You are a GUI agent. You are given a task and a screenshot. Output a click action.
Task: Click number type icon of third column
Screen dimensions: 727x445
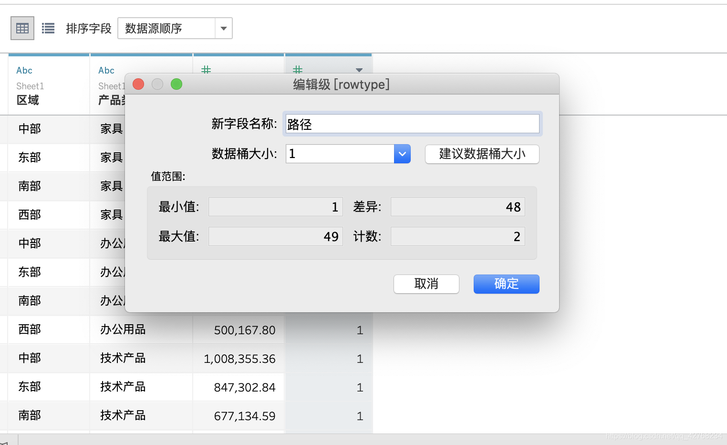tap(206, 70)
